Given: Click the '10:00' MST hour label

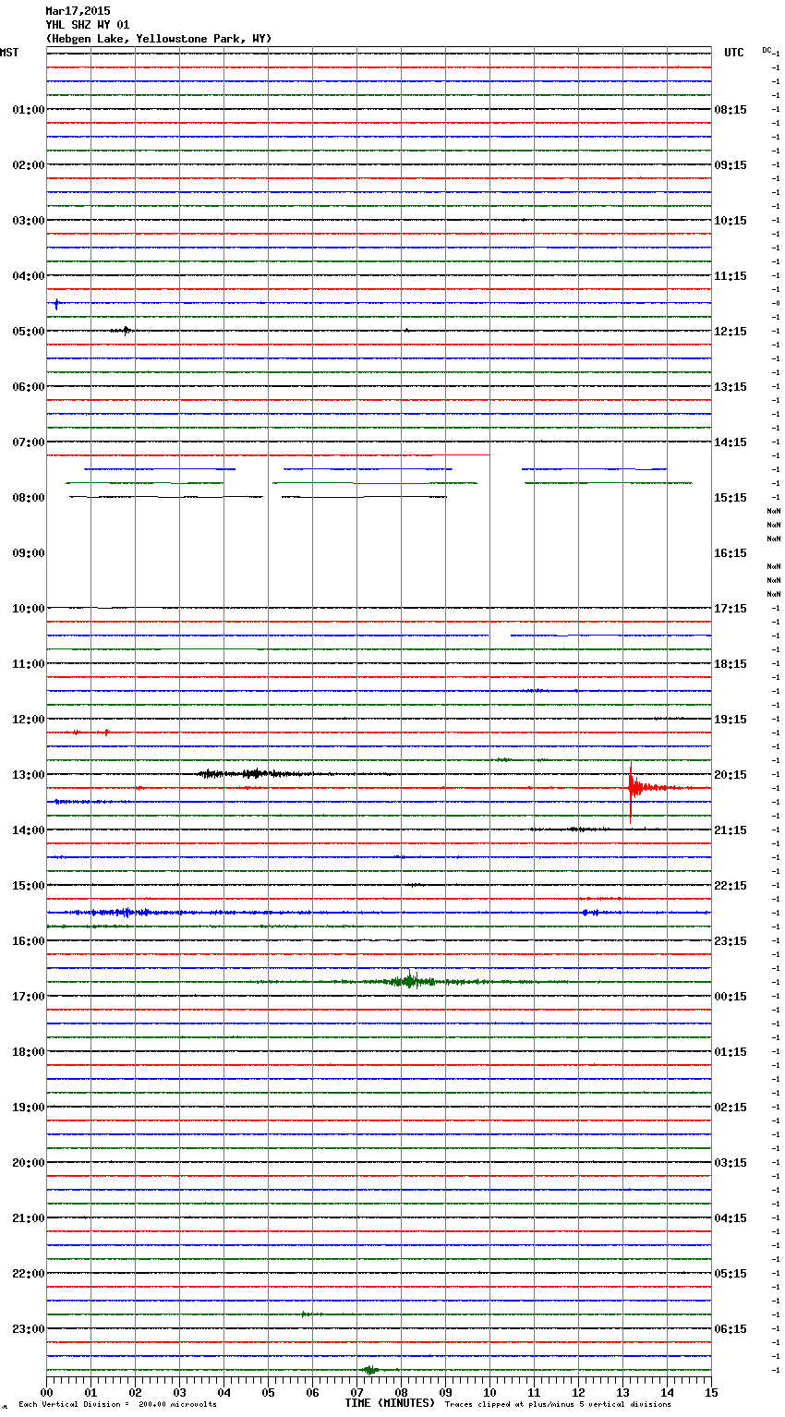Looking at the screenshot, I should [28, 609].
